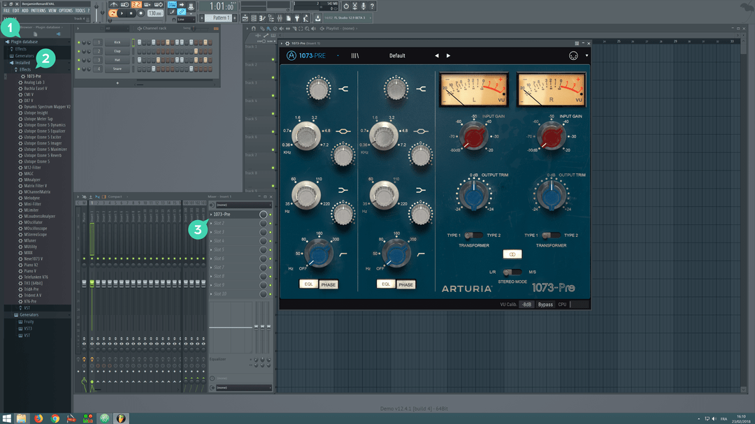Open the FILE menu
Screen dimensions: 755x424
tap(6, 10)
